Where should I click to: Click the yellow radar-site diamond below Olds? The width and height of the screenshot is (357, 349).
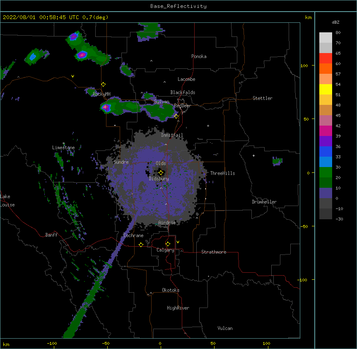tap(161, 173)
